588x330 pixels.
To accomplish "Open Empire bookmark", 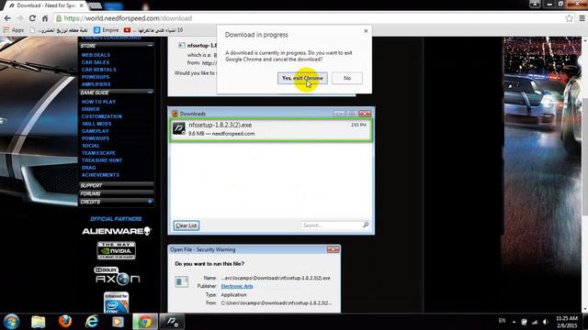I will pyautogui.click(x=107, y=30).
